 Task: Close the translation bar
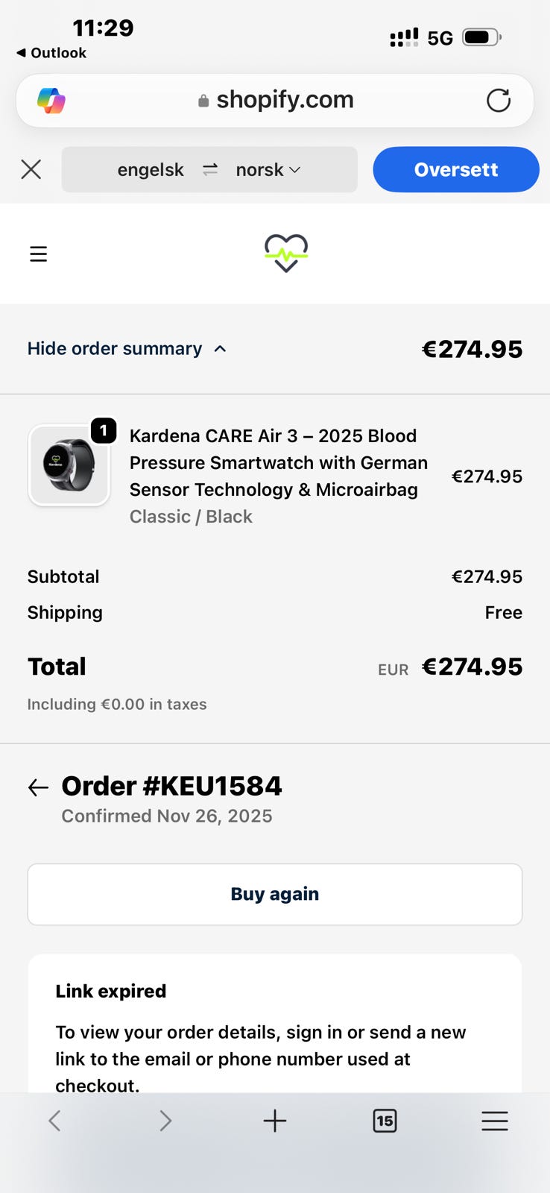31,169
